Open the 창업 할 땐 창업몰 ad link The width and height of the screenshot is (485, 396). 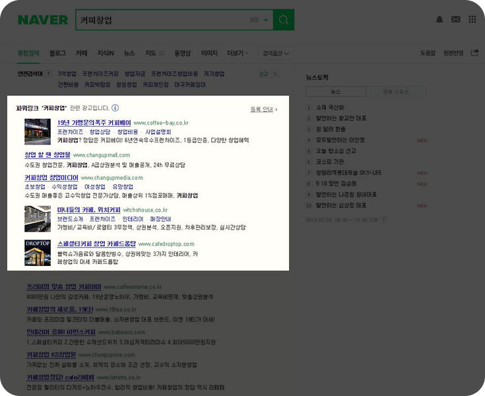pyautogui.click(x=48, y=154)
